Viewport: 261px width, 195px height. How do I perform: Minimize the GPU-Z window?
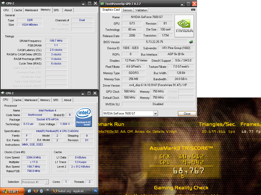click(x=182, y=4)
